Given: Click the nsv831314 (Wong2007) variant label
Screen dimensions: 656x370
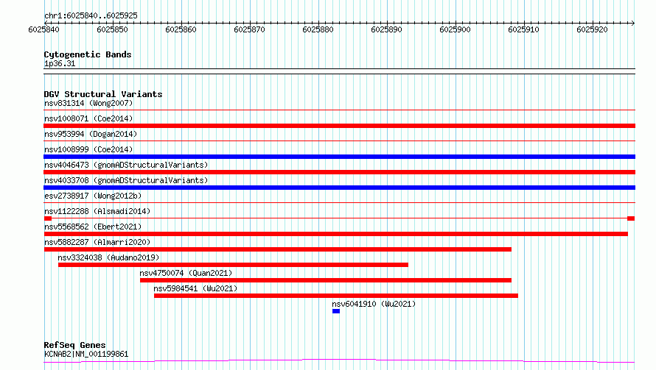Looking at the screenshot, I should coord(88,103).
